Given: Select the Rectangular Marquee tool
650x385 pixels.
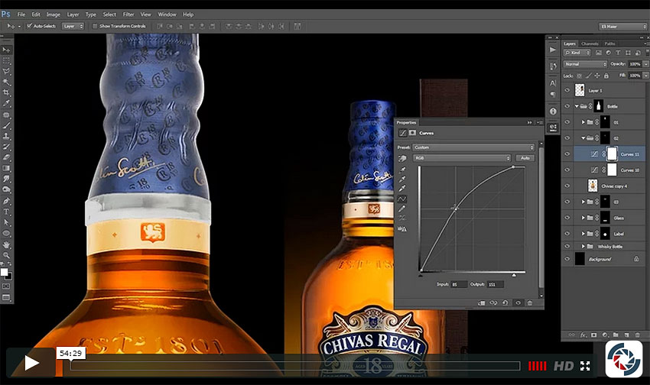Looking at the screenshot, I should coord(6,60).
